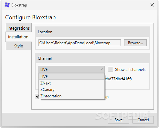The width and height of the screenshot is (159, 128).
Task: Click the Bloxstrap logo icon in title bar
Action: pyautogui.click(x=7, y=5)
